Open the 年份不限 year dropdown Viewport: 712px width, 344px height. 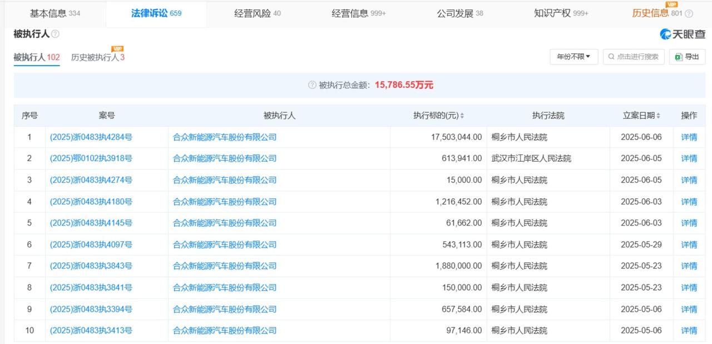click(x=574, y=57)
